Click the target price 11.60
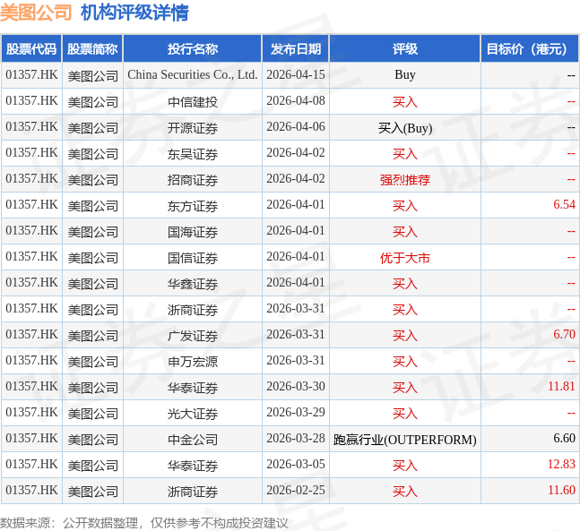Image resolution: width=580 pixels, height=531 pixels. coord(561,490)
